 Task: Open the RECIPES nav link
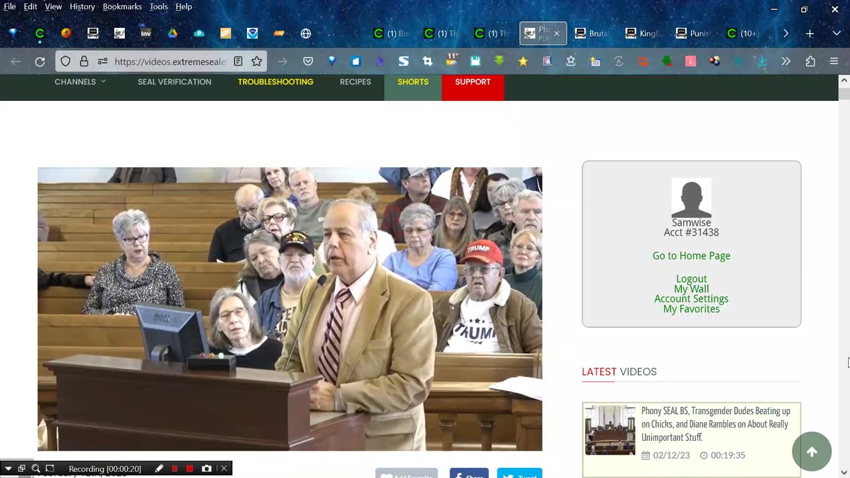tap(355, 82)
